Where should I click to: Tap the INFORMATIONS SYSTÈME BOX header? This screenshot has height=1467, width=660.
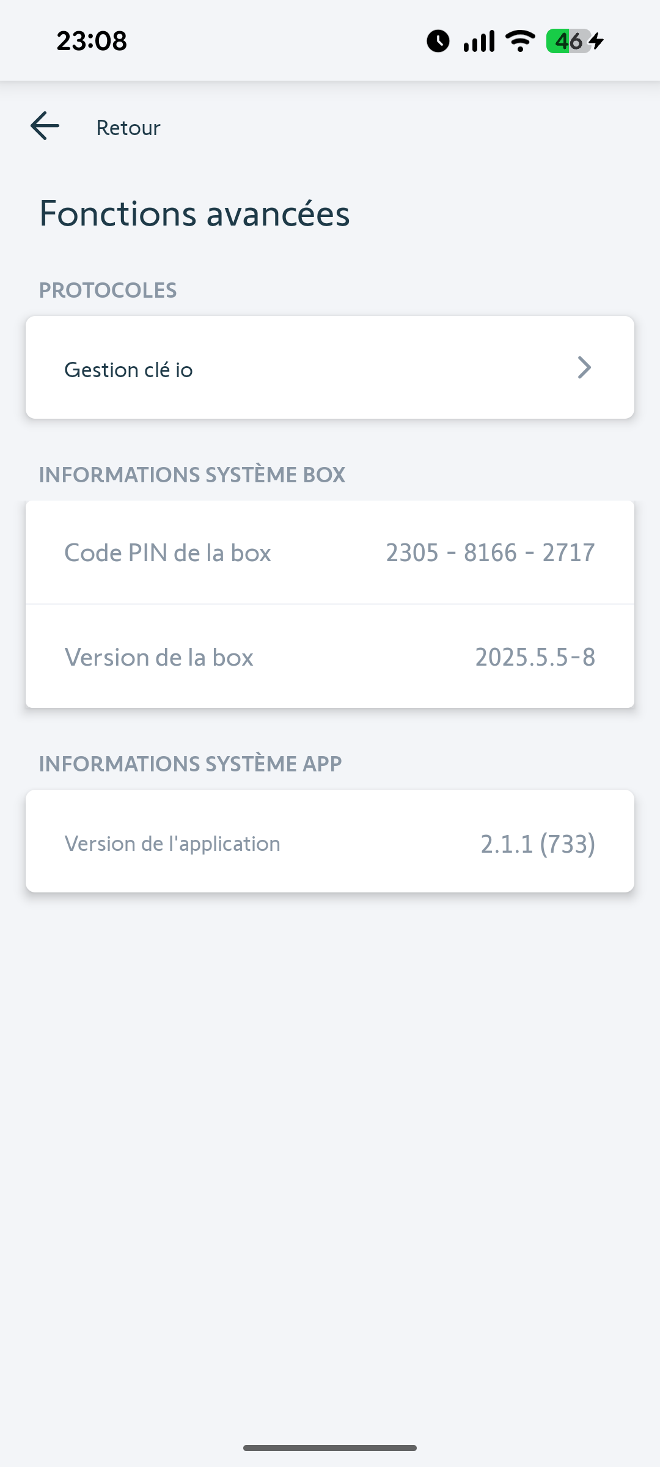click(x=192, y=475)
